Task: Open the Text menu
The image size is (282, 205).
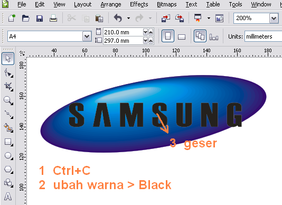Action: pyautogui.click(x=191, y=4)
